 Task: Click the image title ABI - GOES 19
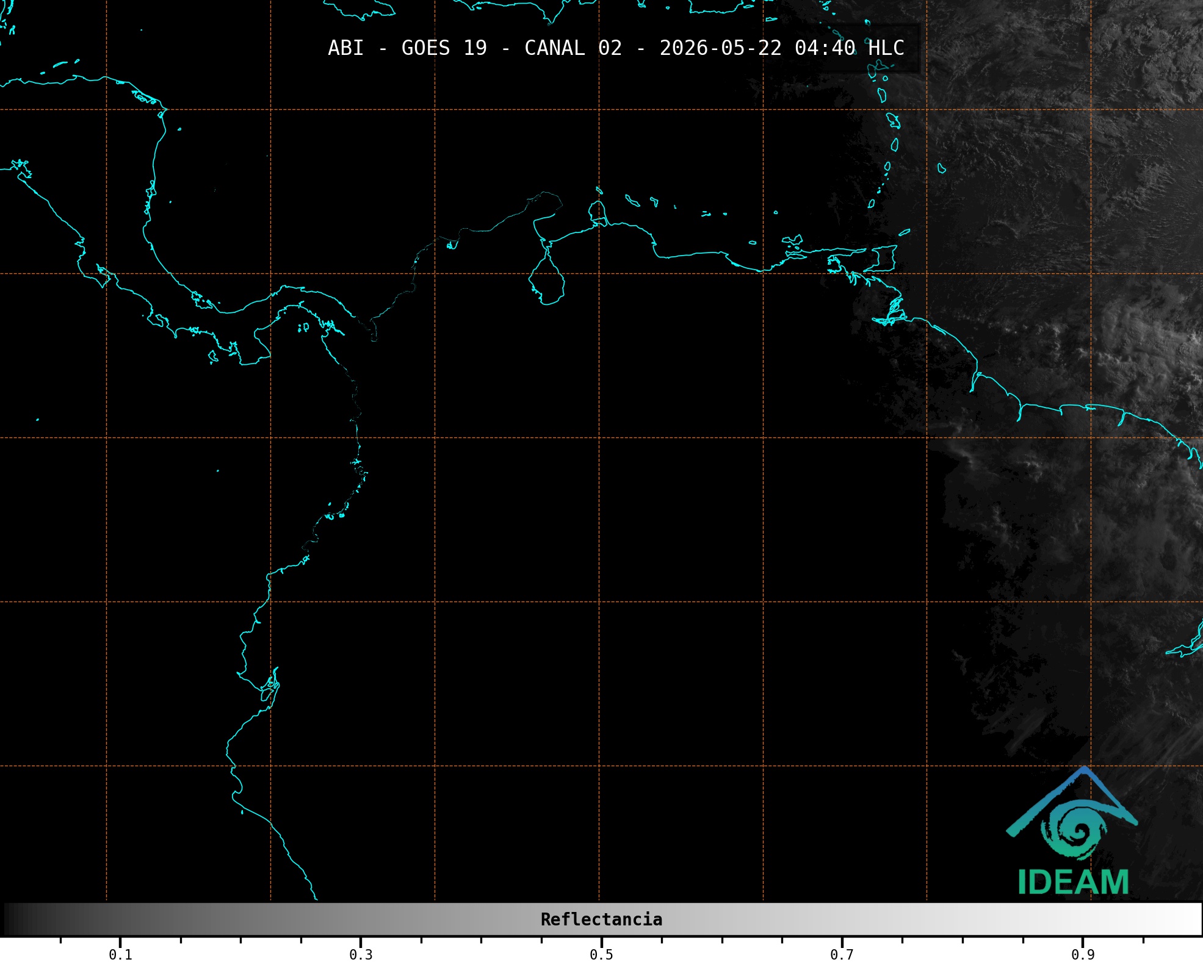(x=408, y=48)
